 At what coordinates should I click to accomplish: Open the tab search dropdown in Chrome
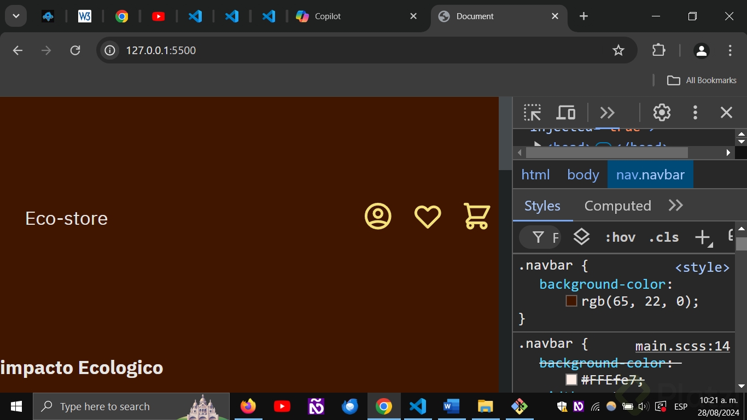coord(16,16)
